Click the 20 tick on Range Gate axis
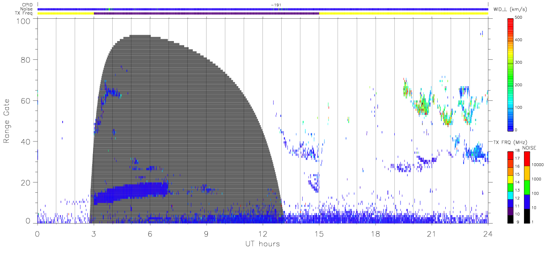Viewport: 549px width, 253px height. coord(26,182)
